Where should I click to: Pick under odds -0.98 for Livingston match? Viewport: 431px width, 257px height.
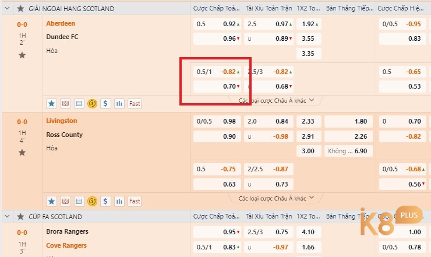pyautogui.click(x=269, y=136)
